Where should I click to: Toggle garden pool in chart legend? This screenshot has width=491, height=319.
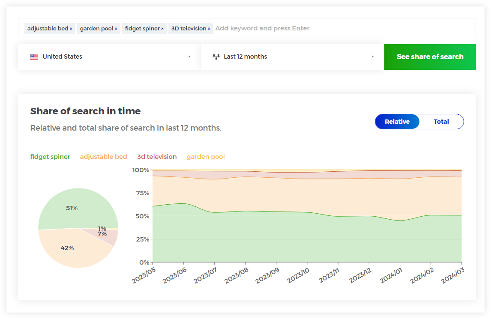[206, 157]
